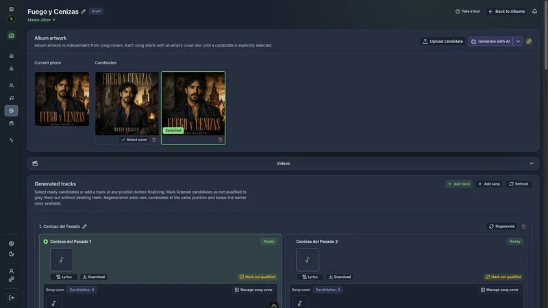This screenshot has width=548, height=308.
Task: Click Candidates: 0 badge on Pasado 1
Action: click(x=82, y=290)
